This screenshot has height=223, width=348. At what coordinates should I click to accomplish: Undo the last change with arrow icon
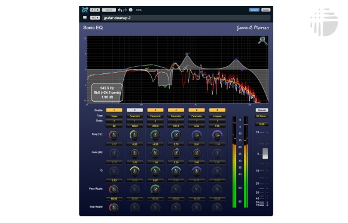(x=120, y=10)
